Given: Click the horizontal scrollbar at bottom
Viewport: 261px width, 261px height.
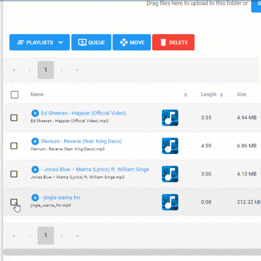Looking at the screenshot, I should pyautogui.click(x=130, y=252).
